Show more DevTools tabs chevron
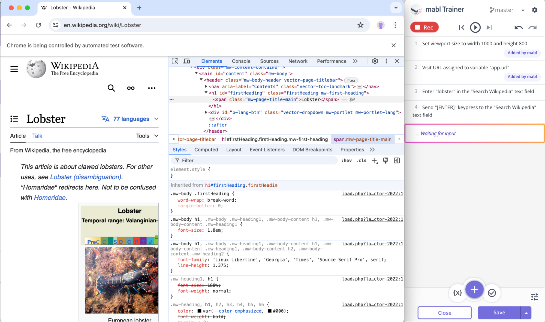Viewport: 545px width, 322px height. click(x=355, y=61)
